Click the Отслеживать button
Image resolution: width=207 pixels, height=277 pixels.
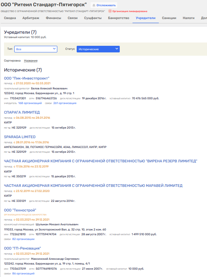coord(104,5)
